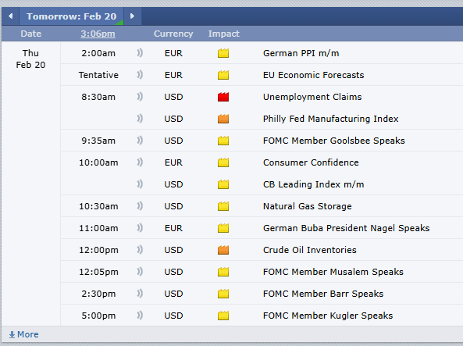
Task: Expand More events at the bottom
Action: click(x=24, y=334)
